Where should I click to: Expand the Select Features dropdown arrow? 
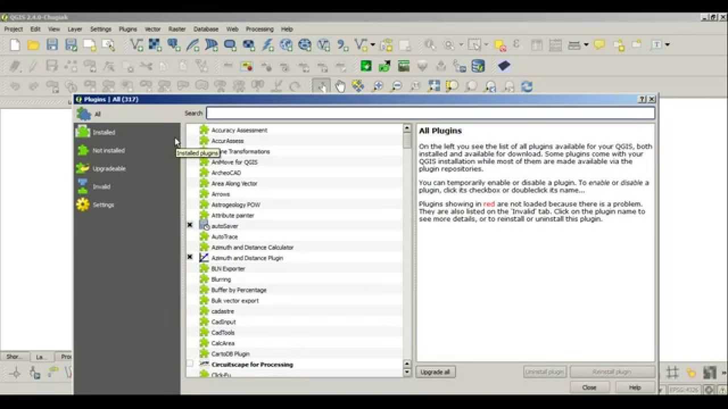pos(486,45)
